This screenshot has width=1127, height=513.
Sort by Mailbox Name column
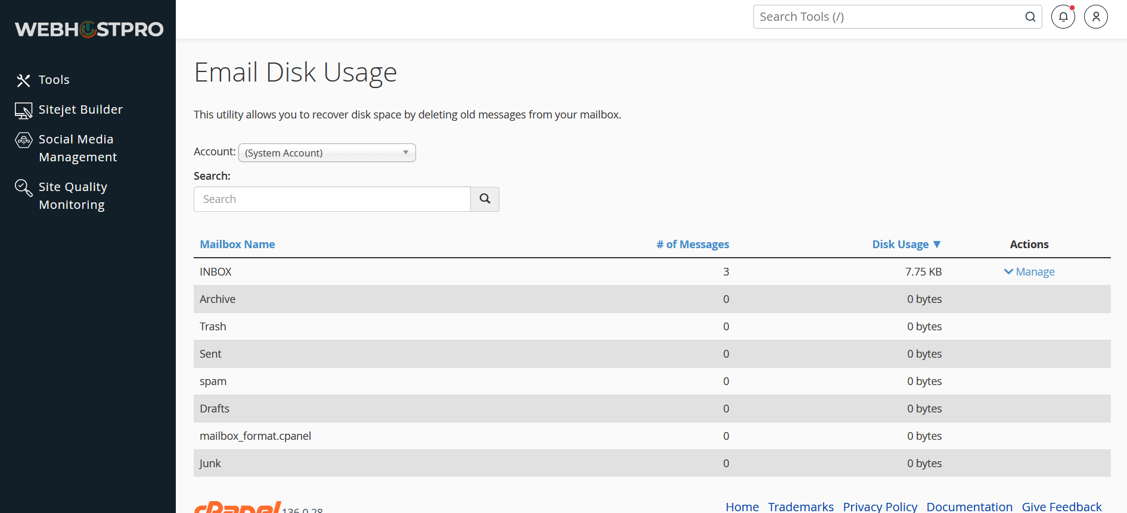pos(237,245)
